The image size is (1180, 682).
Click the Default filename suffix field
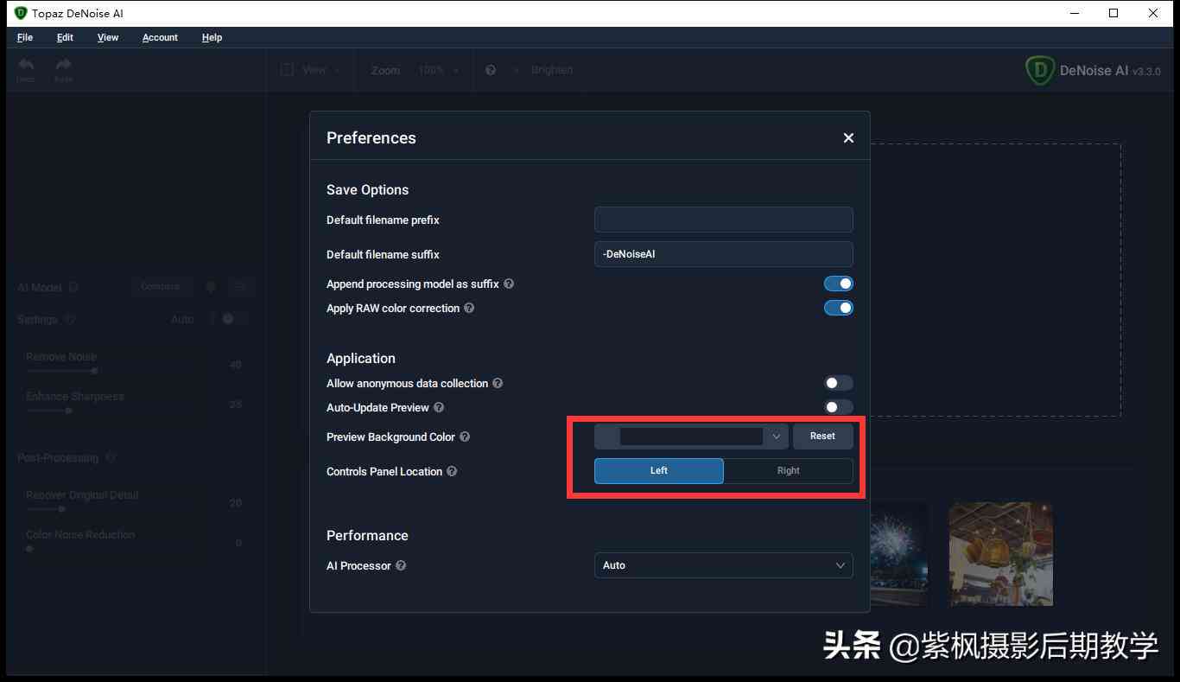[x=724, y=254]
